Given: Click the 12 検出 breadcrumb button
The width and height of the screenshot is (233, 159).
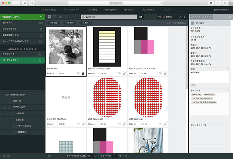Looking at the screenshot, I should (54, 23).
